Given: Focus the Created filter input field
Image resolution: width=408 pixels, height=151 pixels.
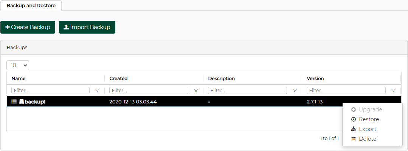Looking at the screenshot, I should pyautogui.click(x=149, y=91).
